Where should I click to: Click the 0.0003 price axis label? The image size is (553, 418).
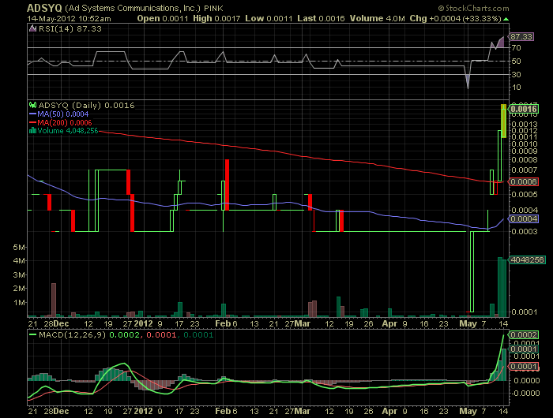pos(525,231)
